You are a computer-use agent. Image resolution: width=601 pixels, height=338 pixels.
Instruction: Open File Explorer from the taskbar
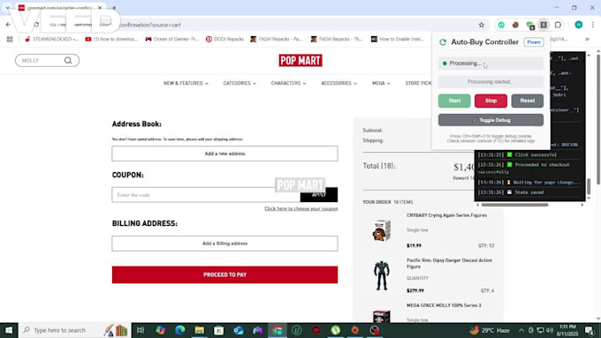[x=200, y=330]
